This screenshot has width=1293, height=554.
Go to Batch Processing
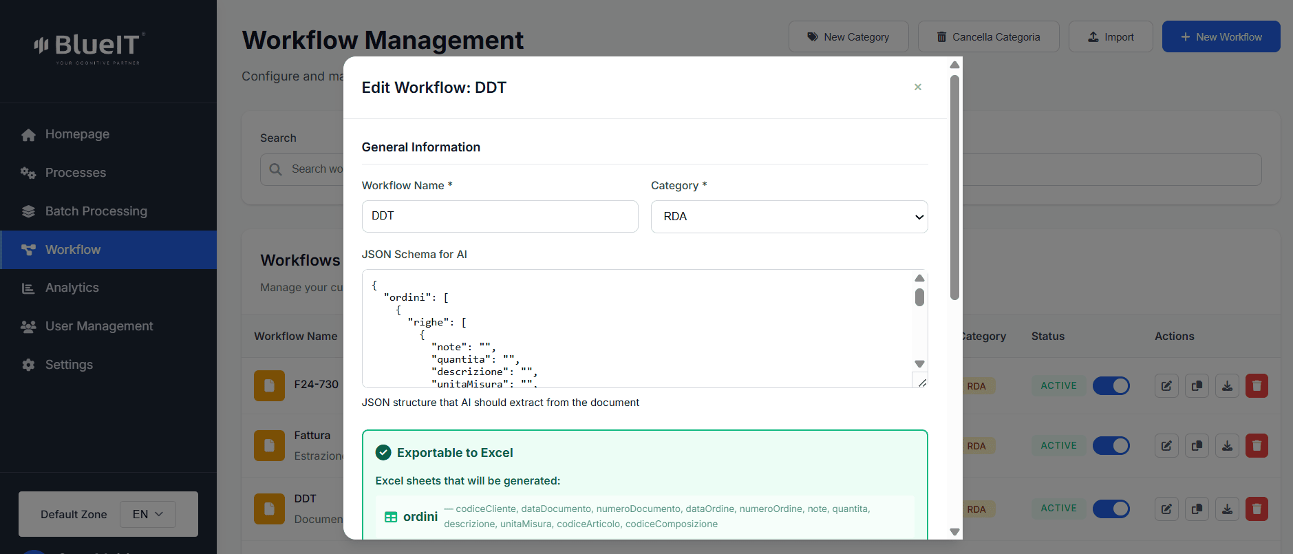[108, 211]
